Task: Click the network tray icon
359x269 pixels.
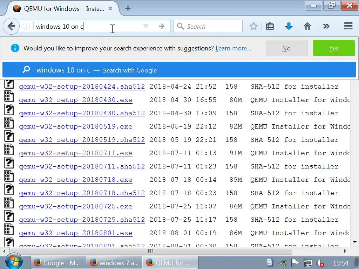Action: (307, 263)
